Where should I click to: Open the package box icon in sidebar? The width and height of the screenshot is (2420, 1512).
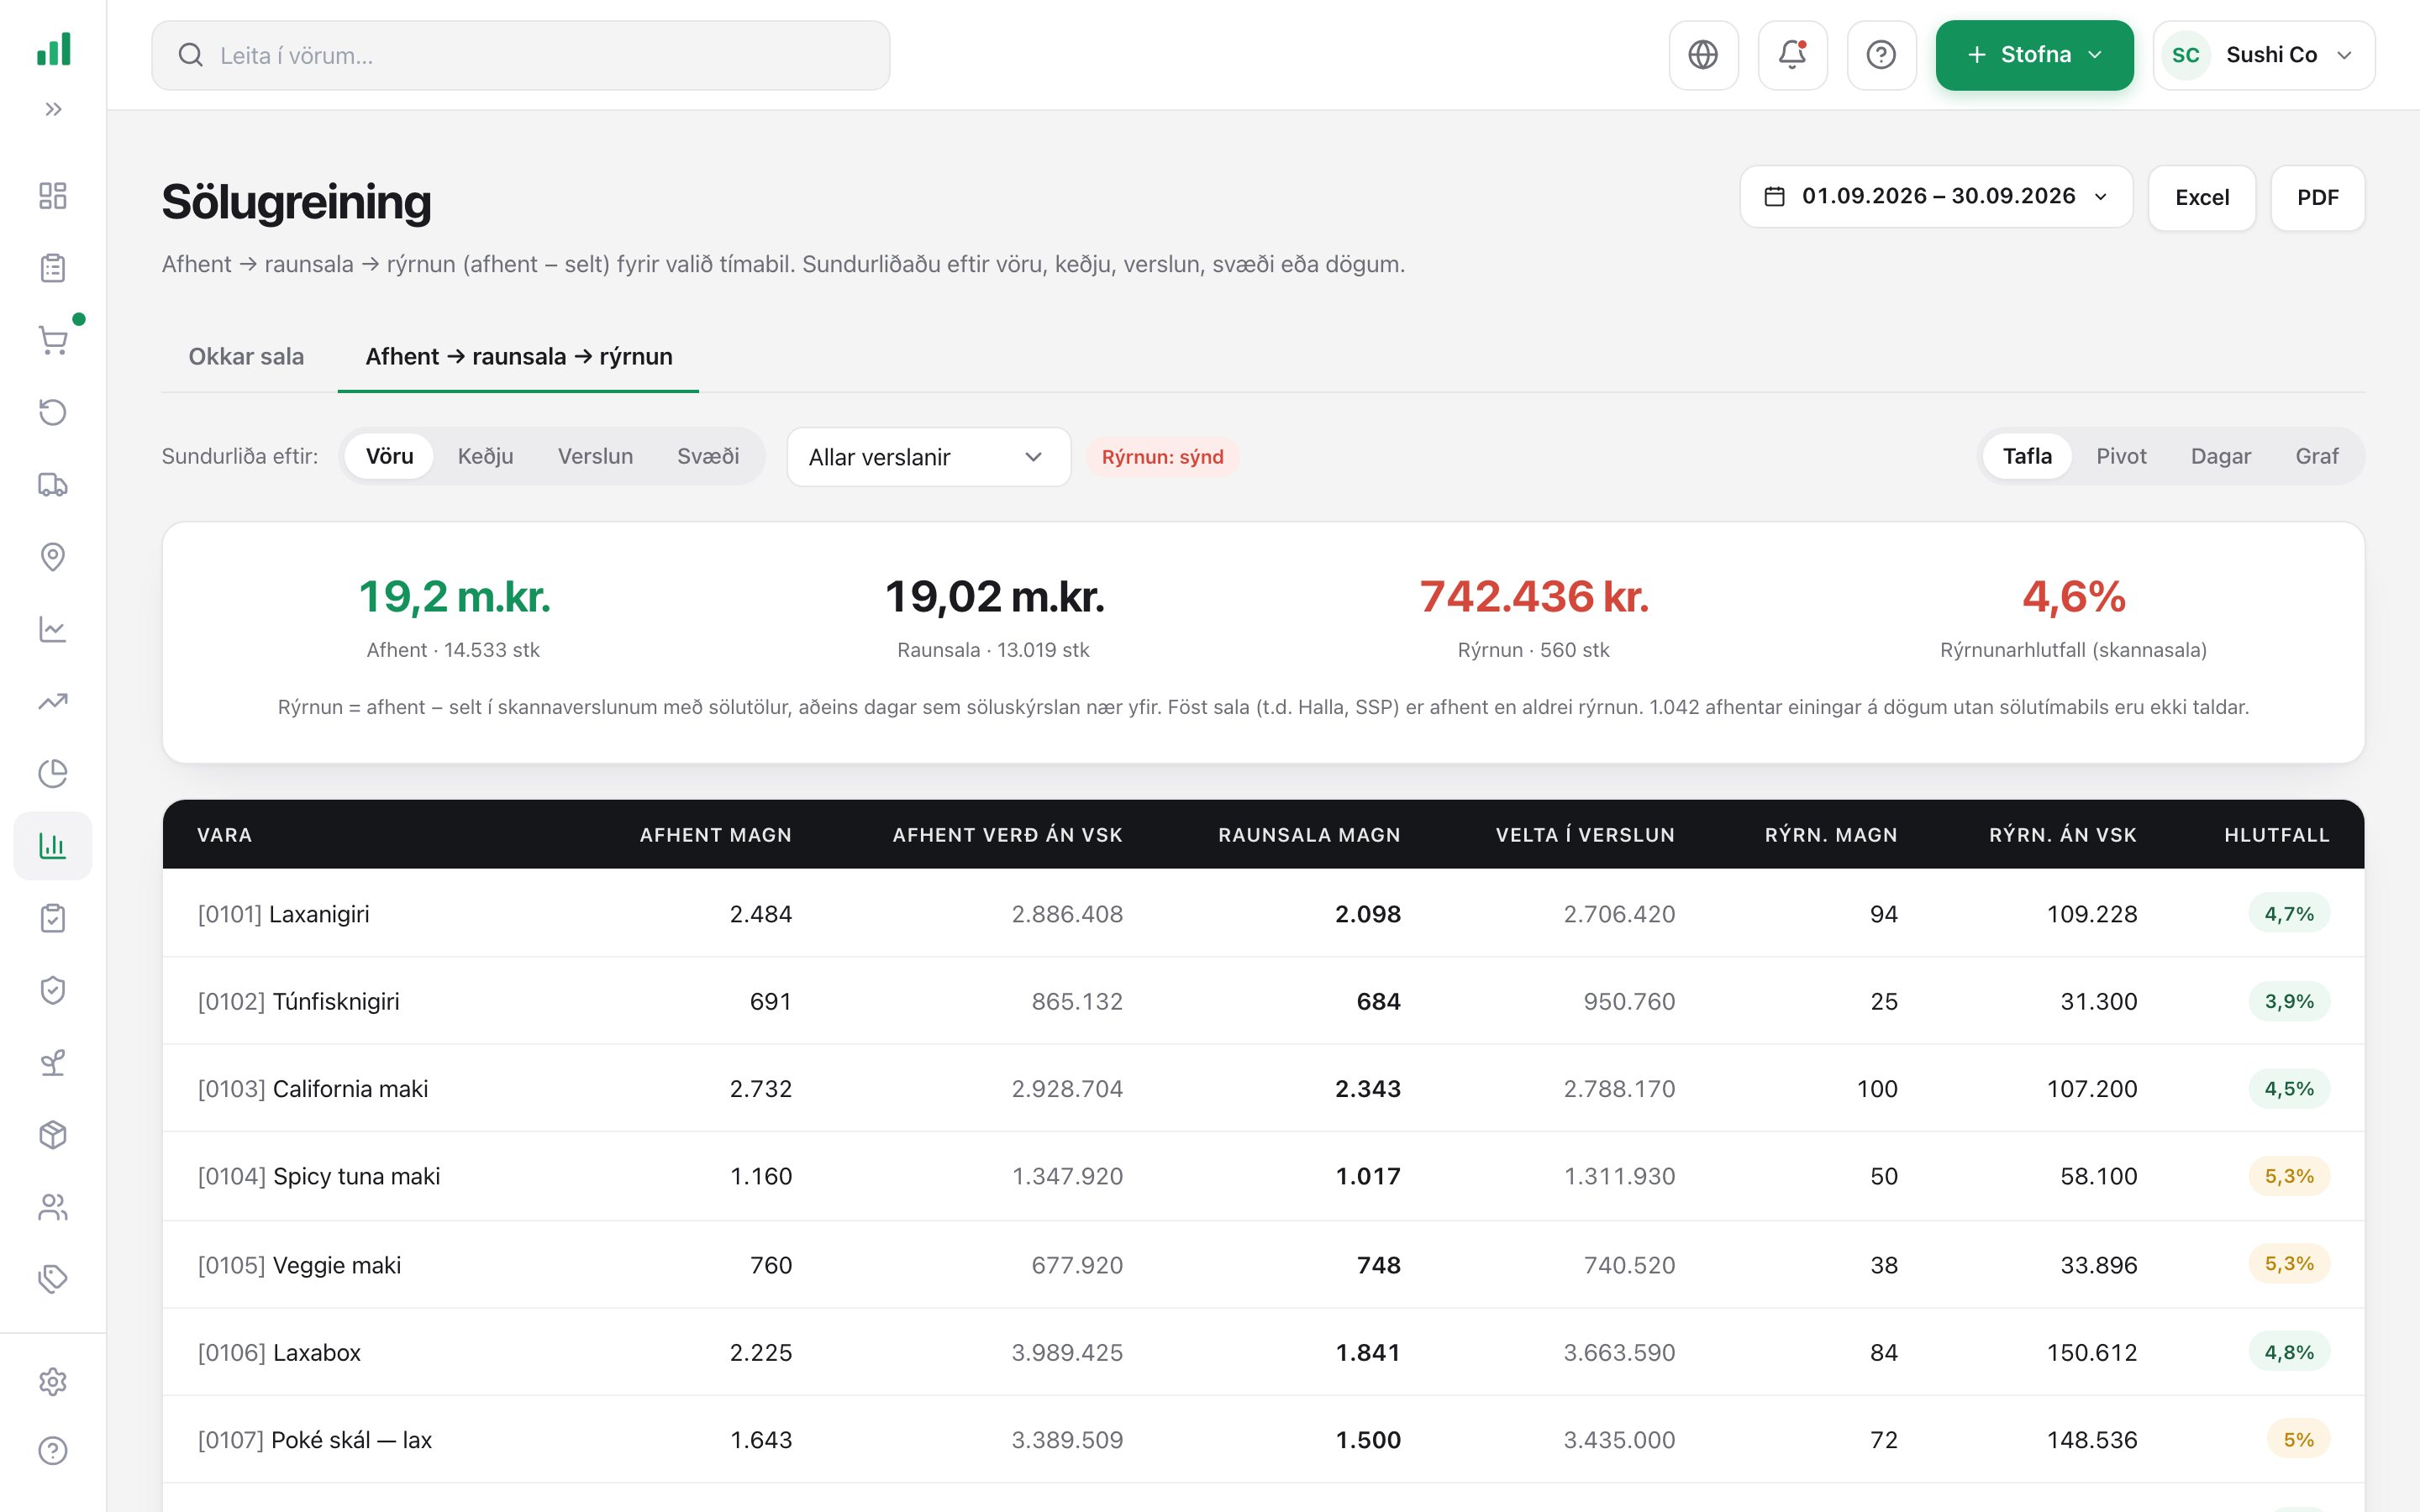pos(53,1135)
